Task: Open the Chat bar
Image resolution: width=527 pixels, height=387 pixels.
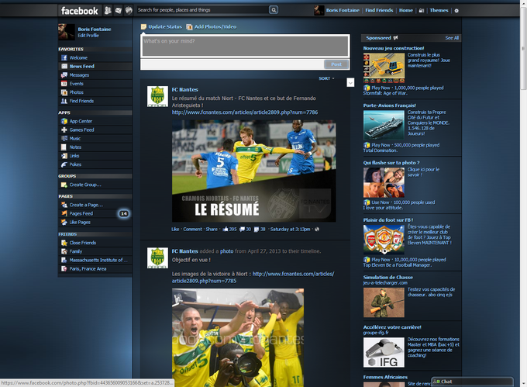Action: (472, 382)
